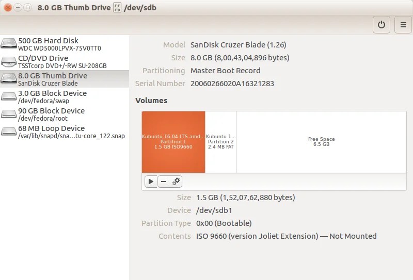413x280 pixels.
Task: Close the Disks window
Action: [8, 7]
